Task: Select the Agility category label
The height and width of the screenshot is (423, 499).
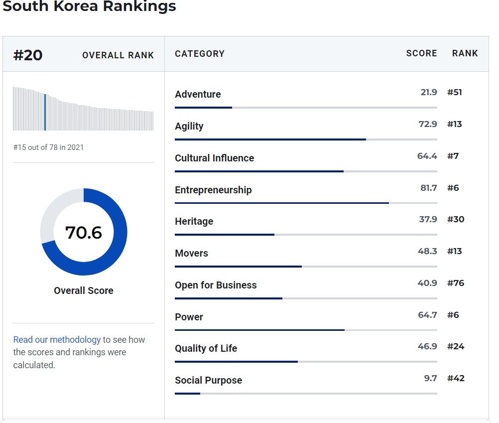Action: (189, 126)
